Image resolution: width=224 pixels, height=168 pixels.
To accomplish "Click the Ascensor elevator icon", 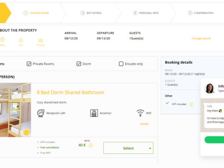I will pyautogui.click(x=94, y=113).
